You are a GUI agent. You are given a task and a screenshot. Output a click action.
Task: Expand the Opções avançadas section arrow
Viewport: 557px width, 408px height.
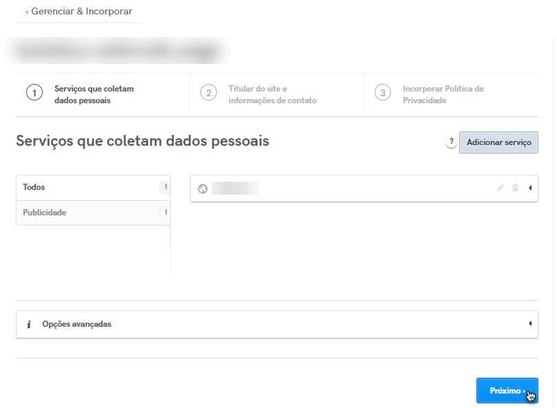coord(530,323)
